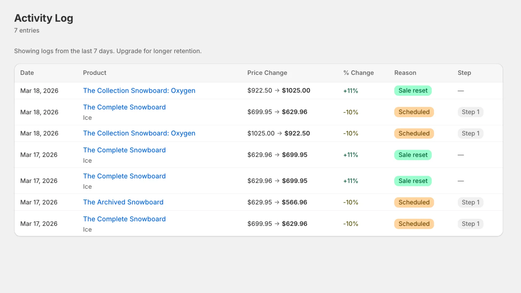Click the Date column header
Image resolution: width=521 pixels, height=293 pixels.
pyautogui.click(x=27, y=73)
